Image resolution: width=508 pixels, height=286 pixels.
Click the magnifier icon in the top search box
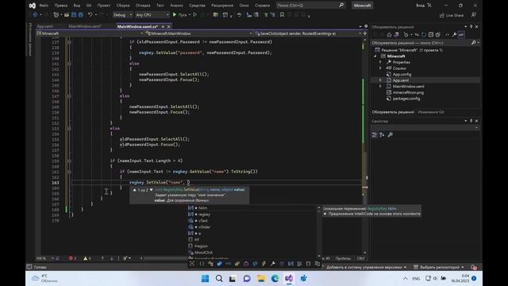(x=341, y=6)
